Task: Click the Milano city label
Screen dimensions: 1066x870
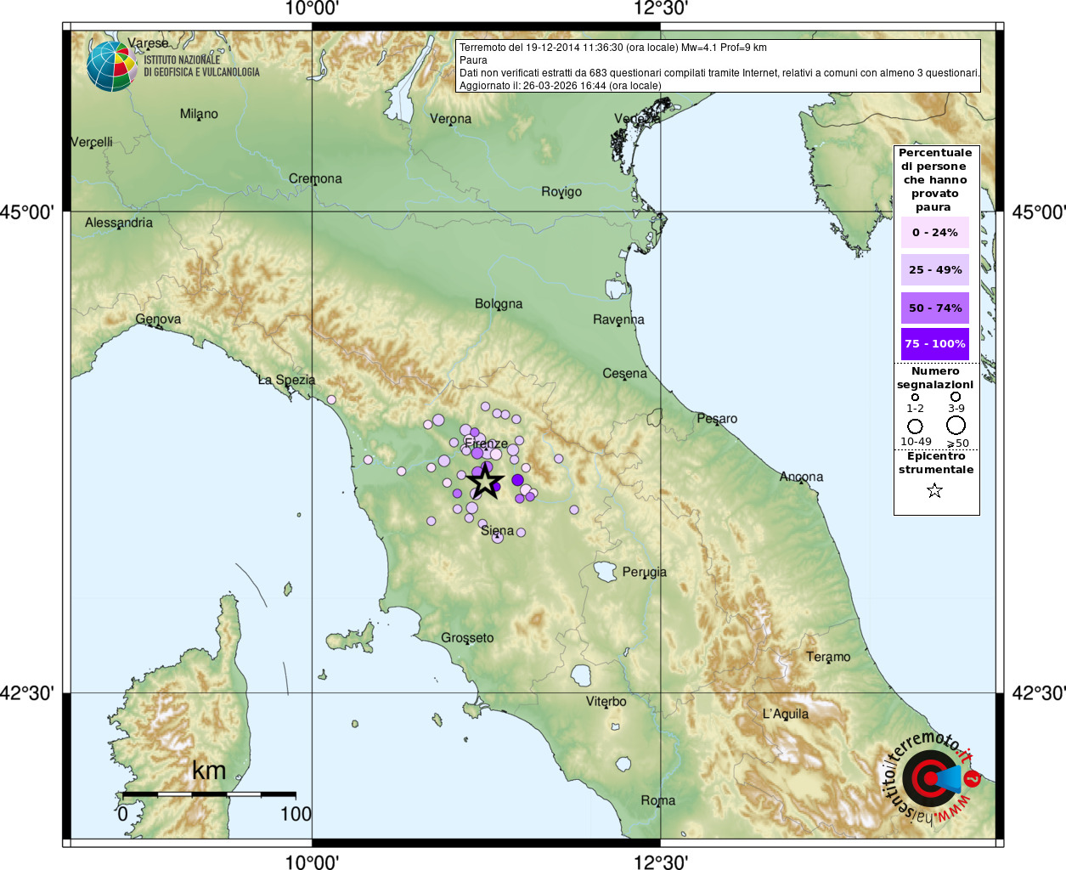Action: (x=199, y=114)
